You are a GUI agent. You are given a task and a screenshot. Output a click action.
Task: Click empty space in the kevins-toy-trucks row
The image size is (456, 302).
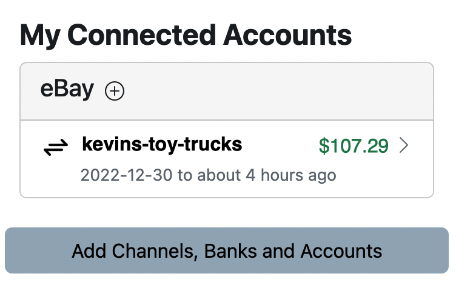click(279, 146)
